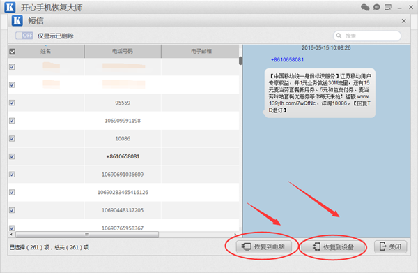Click the left arrow of horizontal scrollbar
The width and height of the screenshot is (418, 273).
tap(11, 235)
